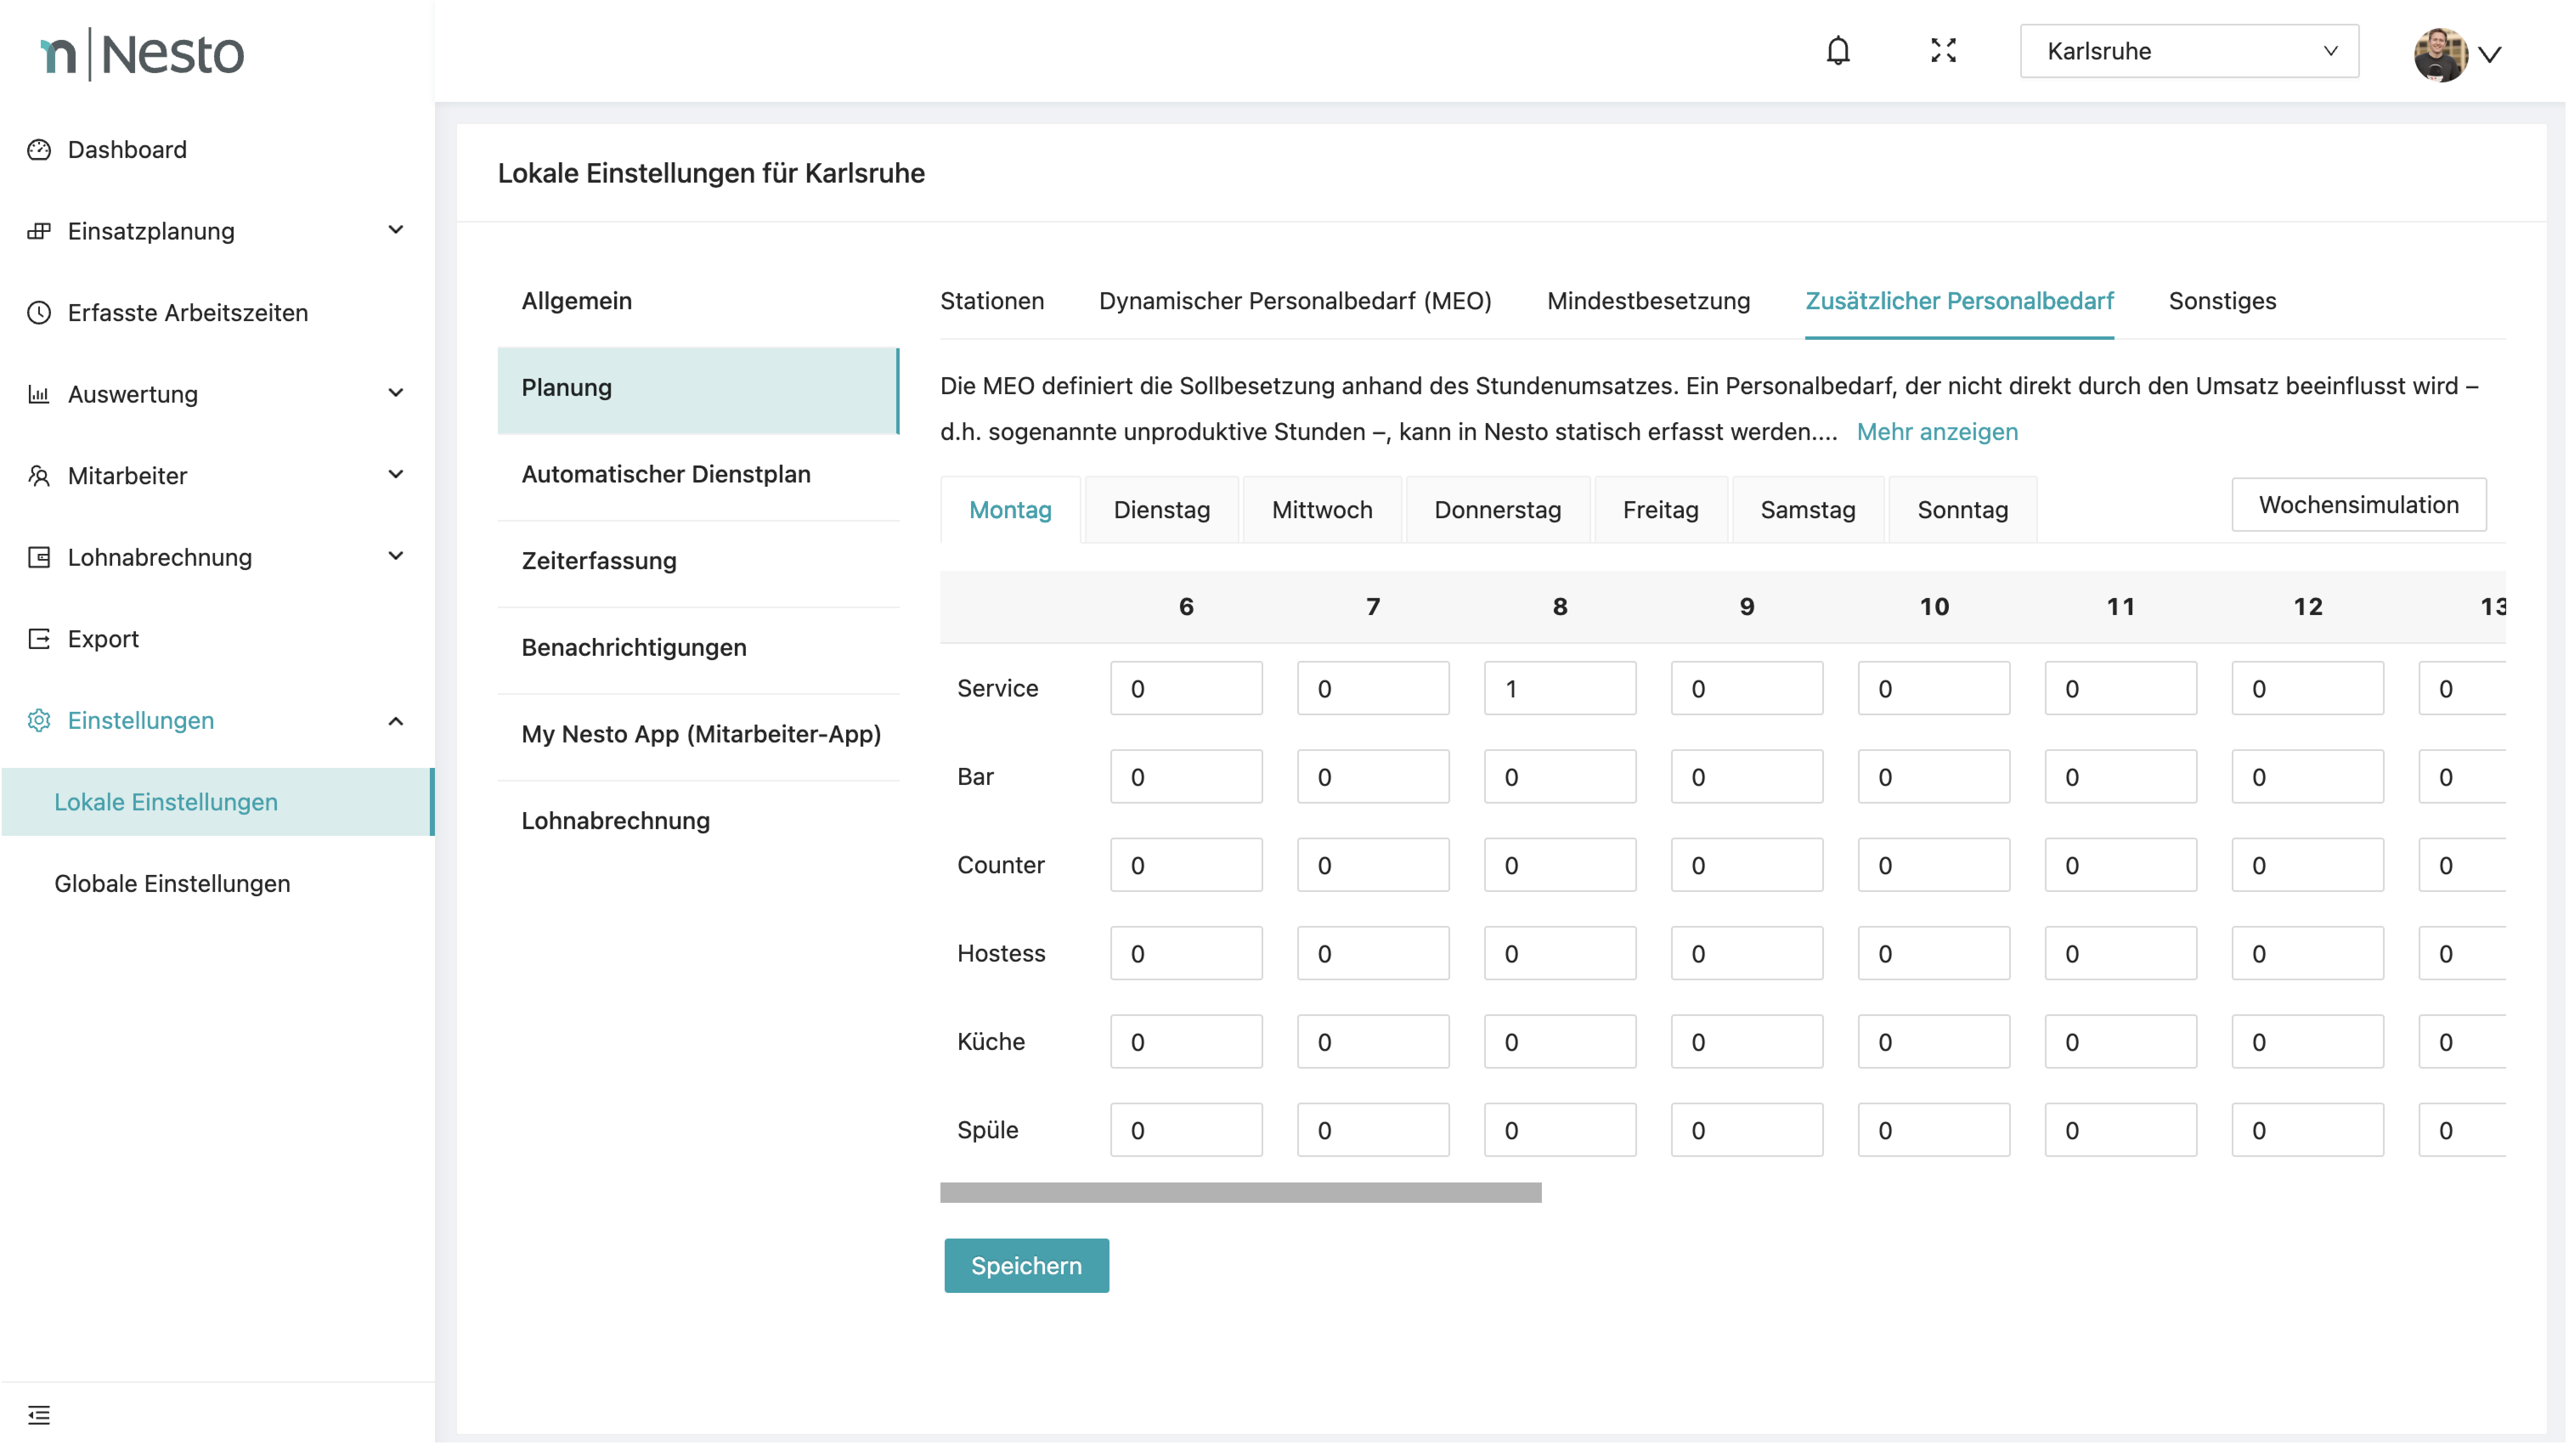Viewport: 2569px width, 1456px height.
Task: Click the notification bell icon
Action: tap(1837, 51)
